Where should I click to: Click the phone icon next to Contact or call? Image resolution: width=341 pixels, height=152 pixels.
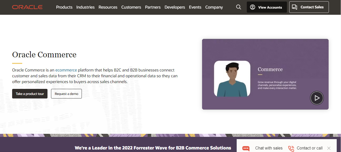pyautogui.click(x=291, y=148)
